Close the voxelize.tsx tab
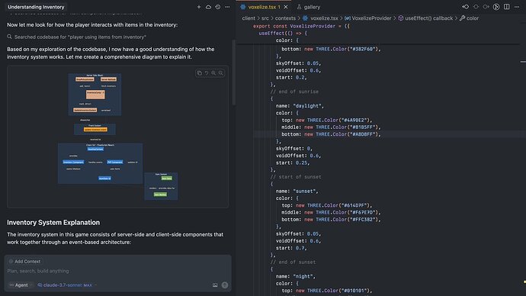 pos(285,7)
